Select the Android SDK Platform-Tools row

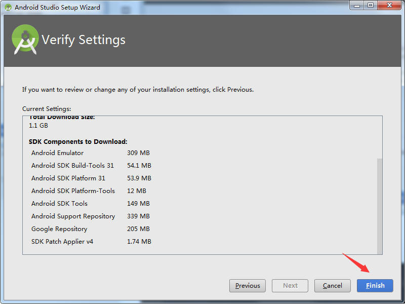point(89,191)
